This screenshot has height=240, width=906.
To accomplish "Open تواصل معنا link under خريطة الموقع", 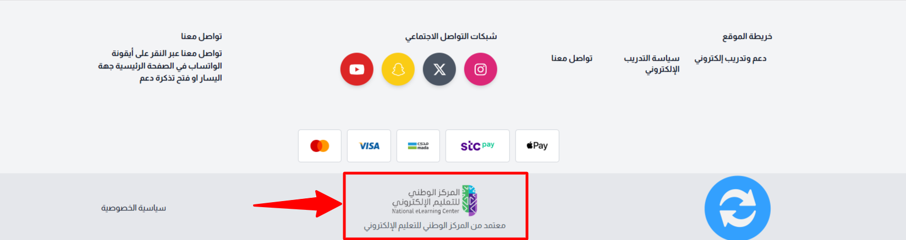I will click(x=572, y=58).
